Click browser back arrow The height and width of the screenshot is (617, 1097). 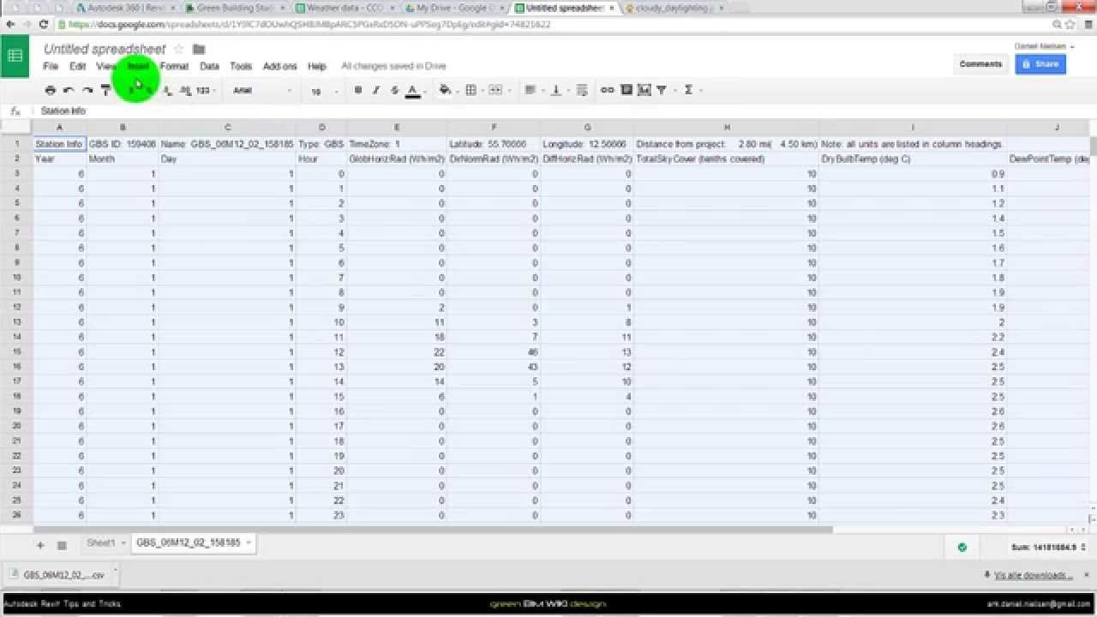(x=10, y=24)
